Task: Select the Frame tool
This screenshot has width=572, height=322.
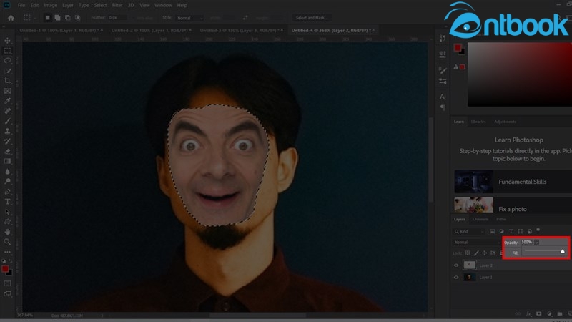Action: (x=7, y=91)
